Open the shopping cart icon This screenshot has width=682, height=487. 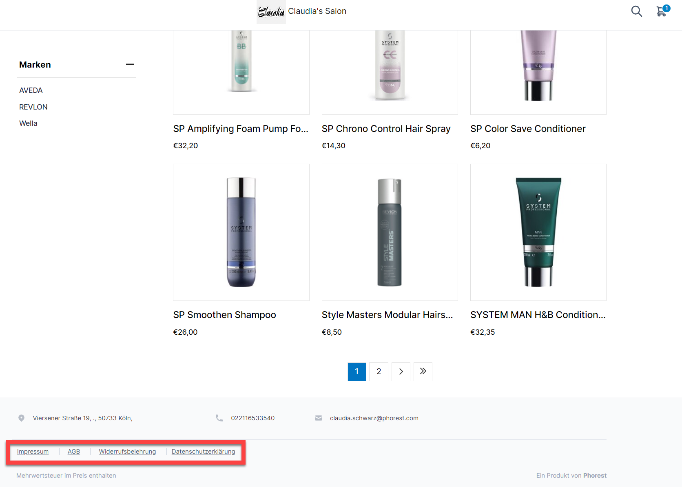pos(662,11)
